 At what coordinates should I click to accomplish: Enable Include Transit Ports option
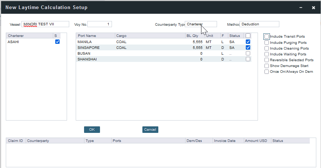(x=267, y=37)
